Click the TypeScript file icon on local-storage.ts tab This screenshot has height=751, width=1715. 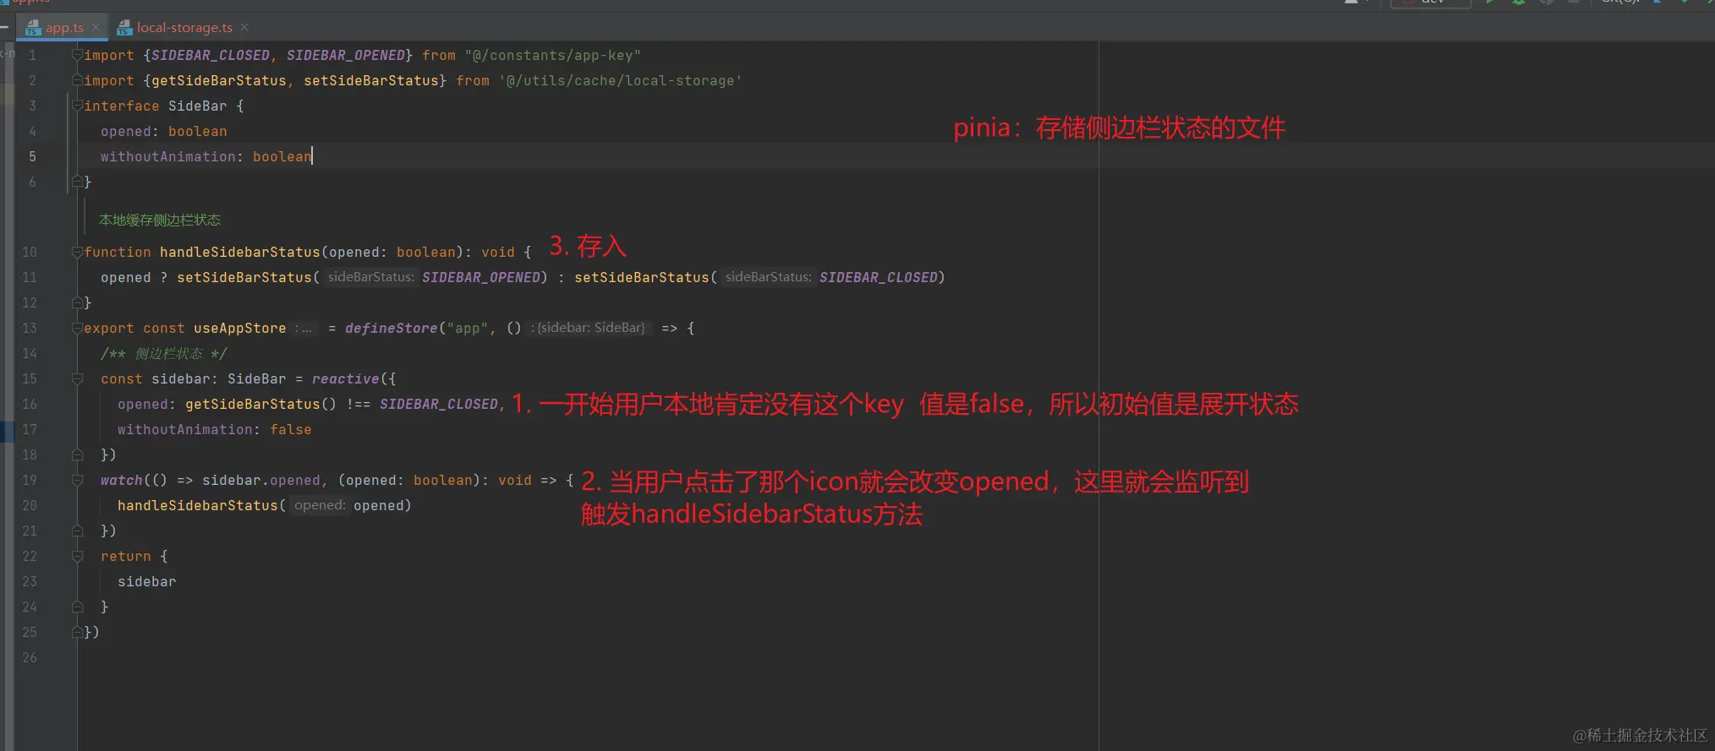click(x=124, y=29)
